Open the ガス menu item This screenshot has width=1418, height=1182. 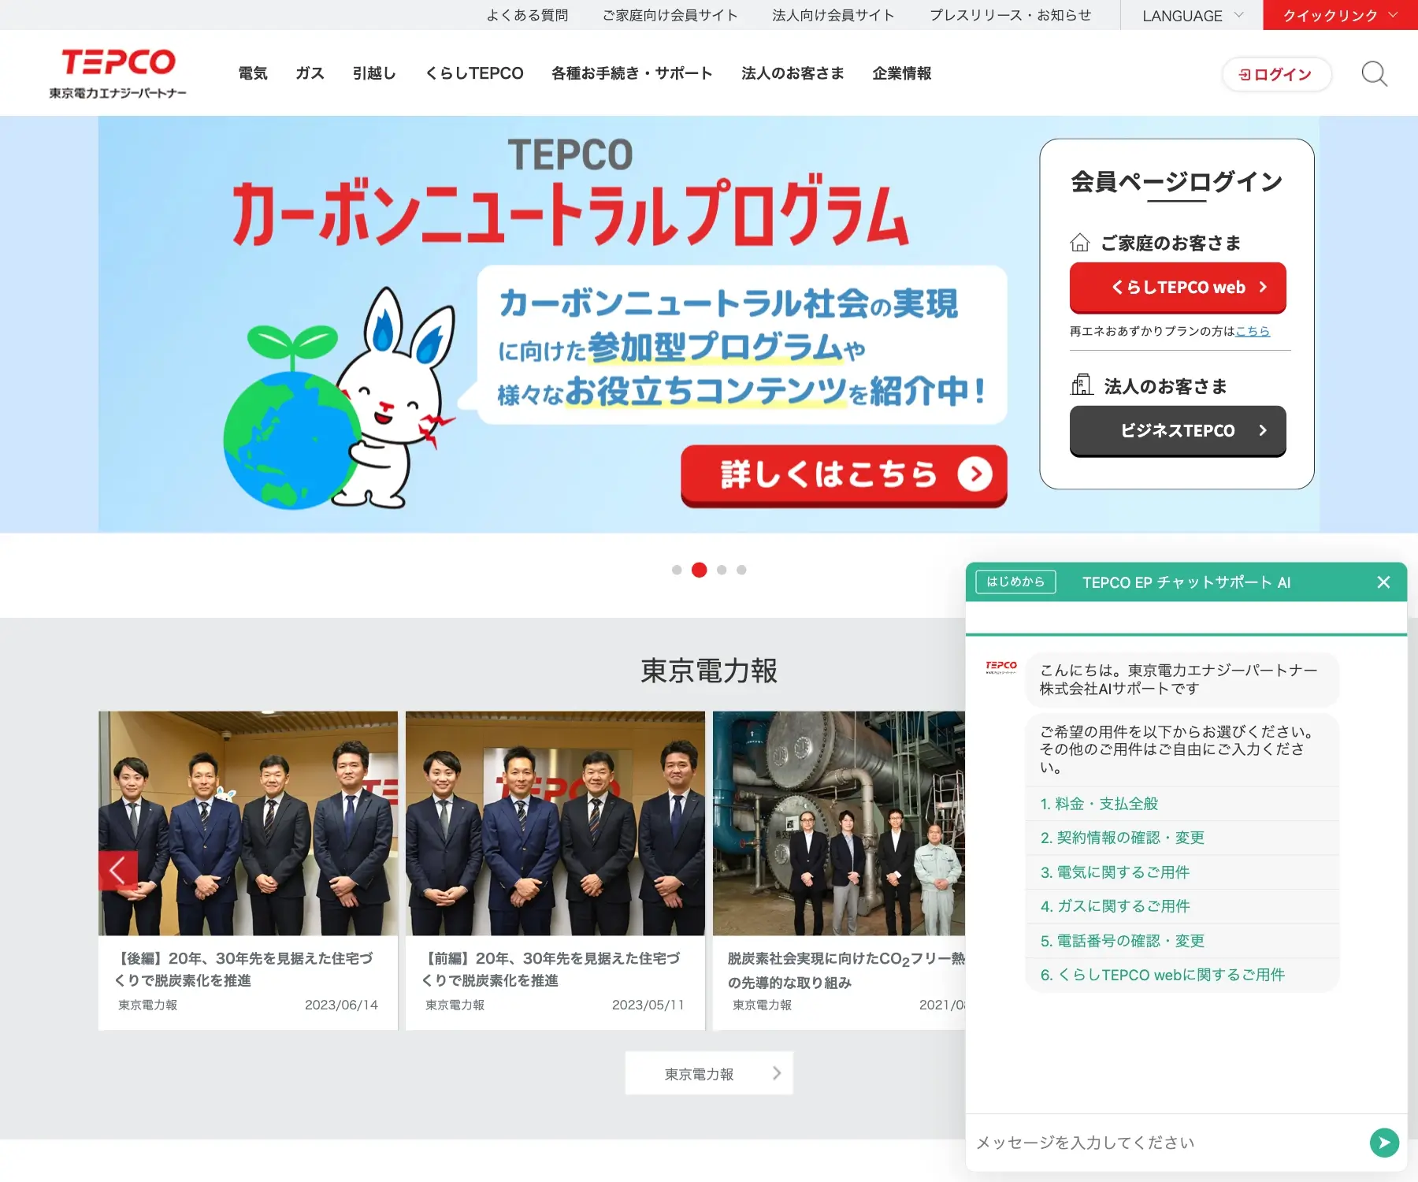tap(309, 73)
